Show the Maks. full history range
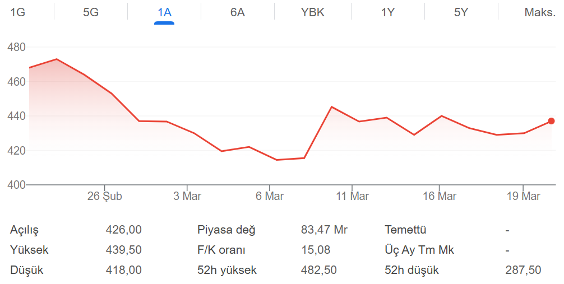The image size is (564, 284). (539, 12)
